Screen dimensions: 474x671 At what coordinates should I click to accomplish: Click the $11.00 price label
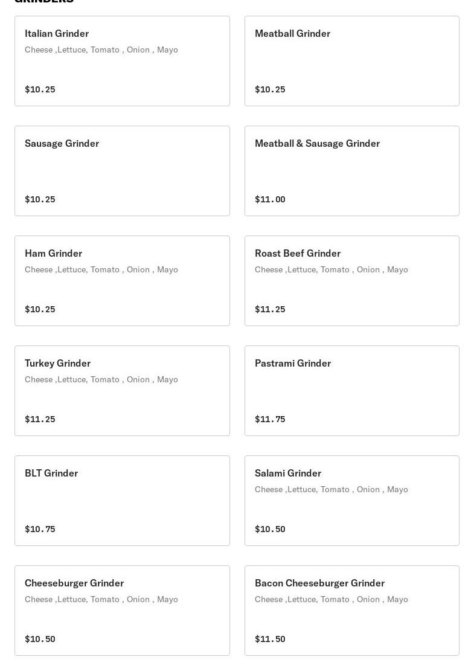click(x=270, y=199)
